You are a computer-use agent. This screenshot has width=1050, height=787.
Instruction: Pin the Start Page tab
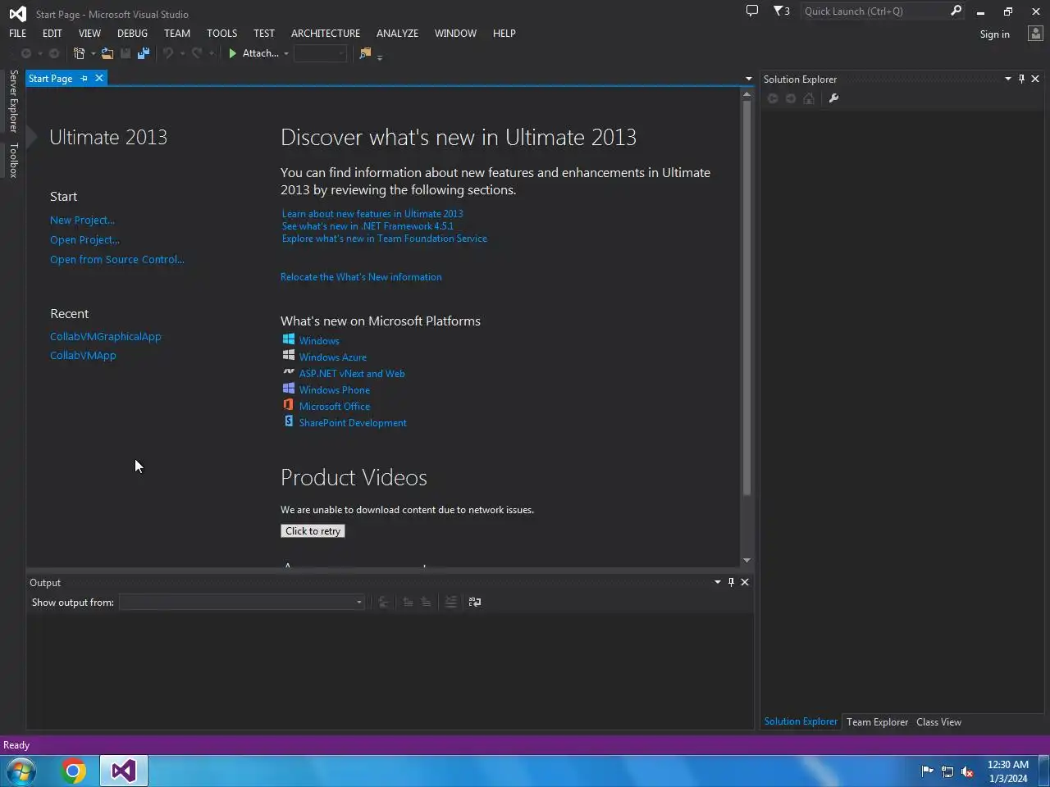(x=84, y=79)
